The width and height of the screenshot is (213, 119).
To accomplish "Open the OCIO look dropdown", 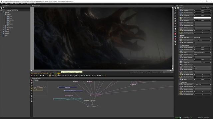I will point(202,40).
